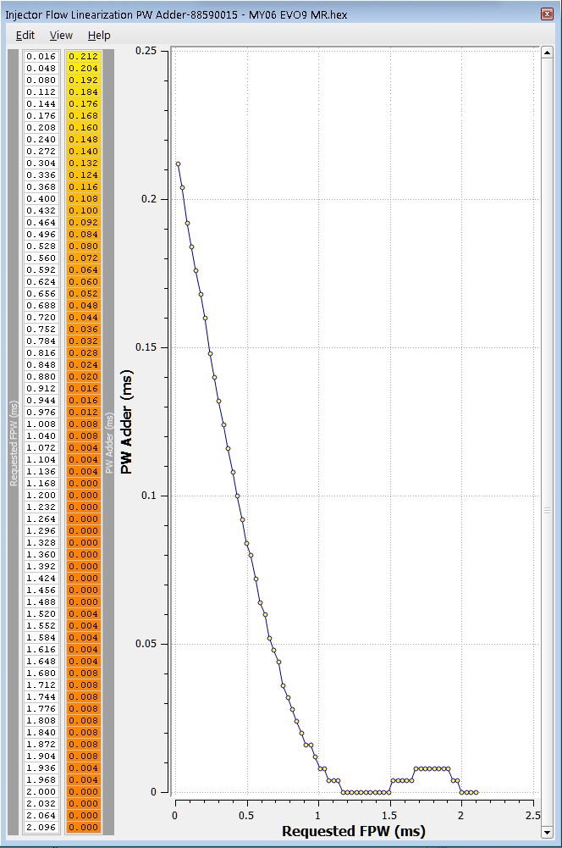The width and height of the screenshot is (562, 848).
Task: Open the Edit menu
Action: (x=25, y=35)
